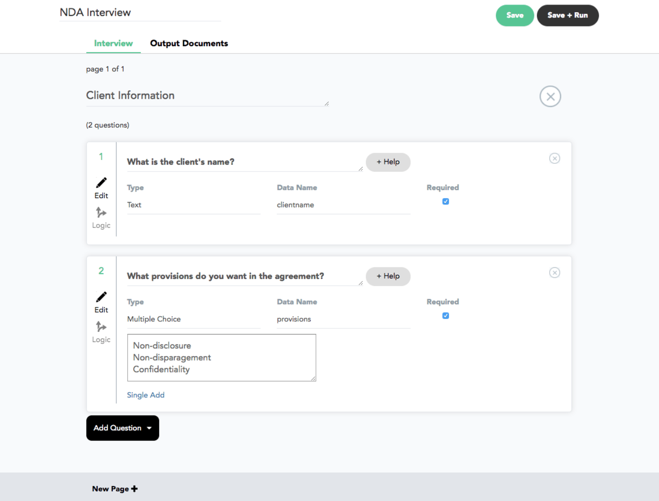This screenshot has height=501, width=659.
Task: Open Logic for the client name question
Action: (x=101, y=213)
